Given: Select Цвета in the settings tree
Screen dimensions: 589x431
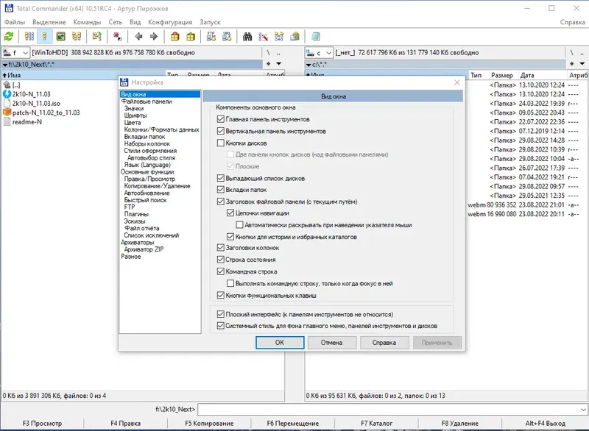Looking at the screenshot, I should point(133,122).
